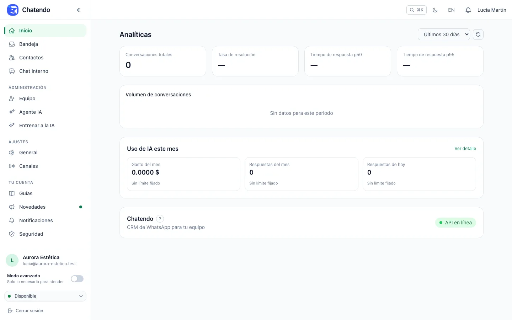Open the Ver detalle link
512x320 pixels.
coord(465,149)
